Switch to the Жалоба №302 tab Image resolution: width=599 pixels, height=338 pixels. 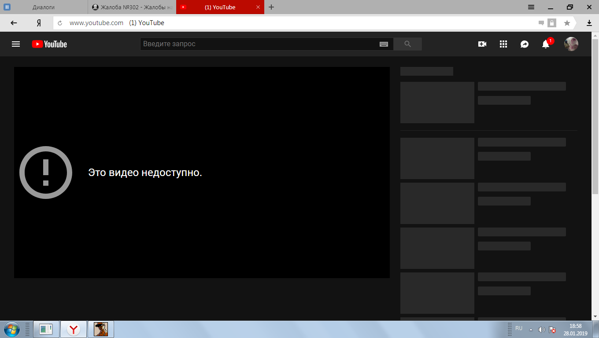click(132, 7)
